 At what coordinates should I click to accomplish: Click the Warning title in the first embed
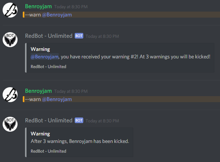pos(40,49)
